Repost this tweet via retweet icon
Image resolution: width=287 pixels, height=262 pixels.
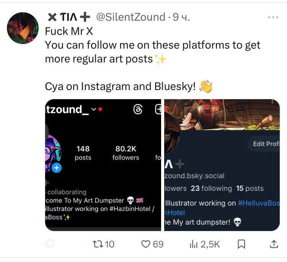click(98, 244)
